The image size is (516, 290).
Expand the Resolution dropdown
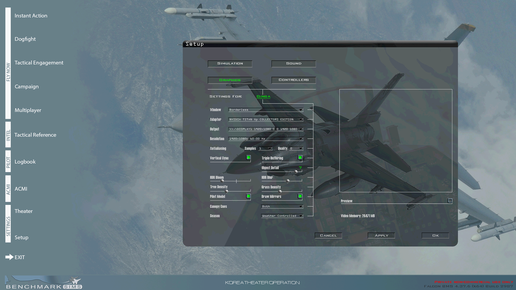tap(266, 139)
